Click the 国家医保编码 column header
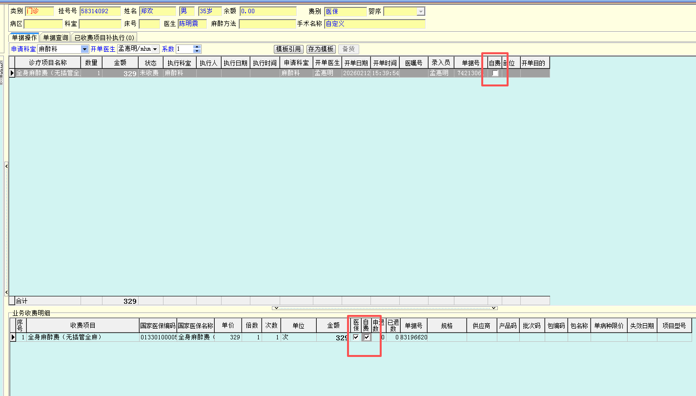696x396 pixels. [x=158, y=326]
